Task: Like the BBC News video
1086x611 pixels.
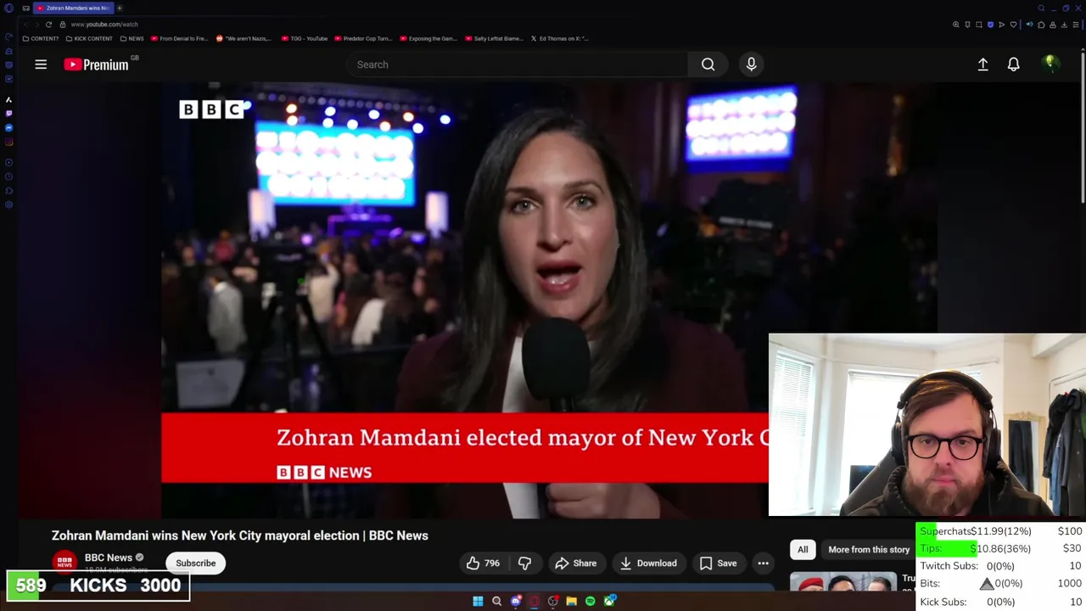Action: [483, 563]
